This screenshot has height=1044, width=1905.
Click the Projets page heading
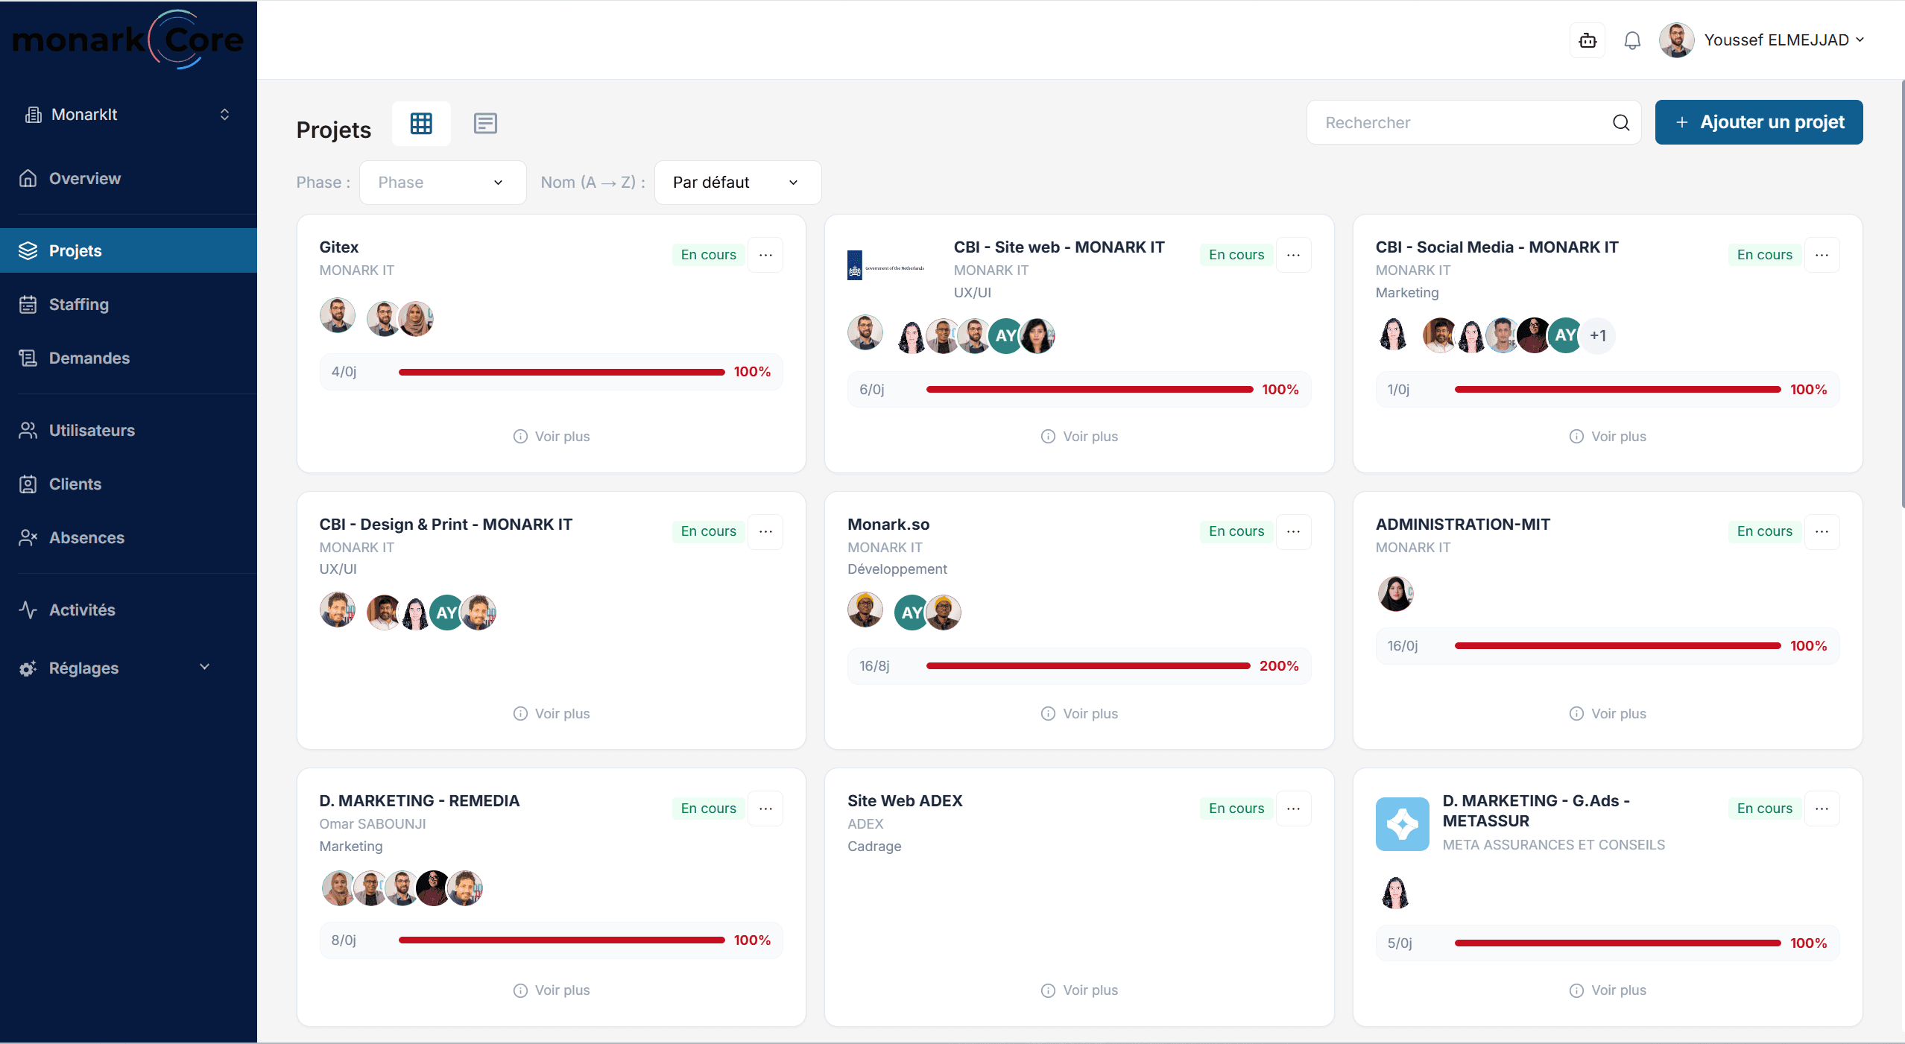point(334,130)
